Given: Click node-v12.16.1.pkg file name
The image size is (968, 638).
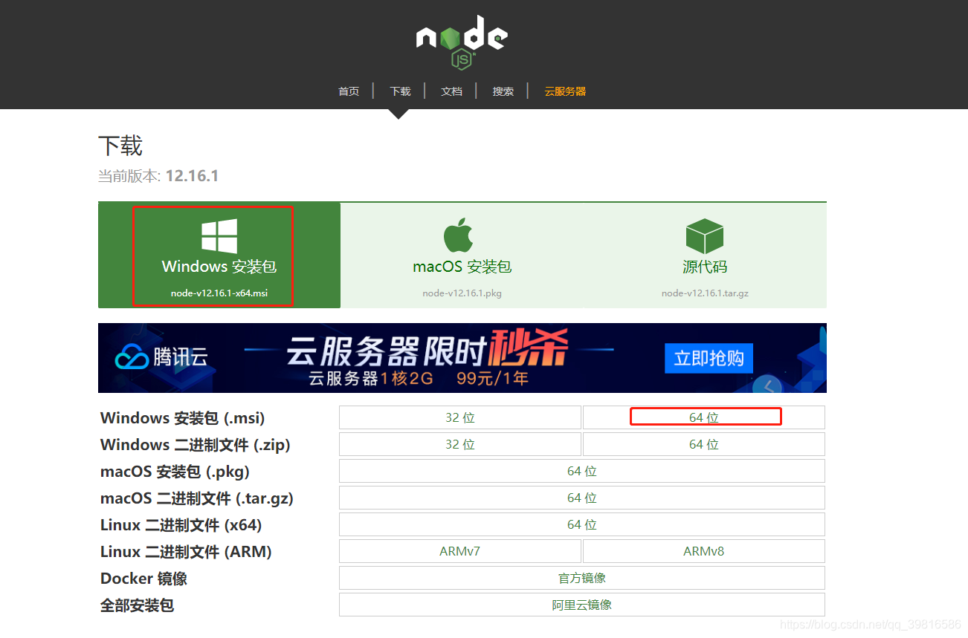Looking at the screenshot, I should (x=462, y=293).
